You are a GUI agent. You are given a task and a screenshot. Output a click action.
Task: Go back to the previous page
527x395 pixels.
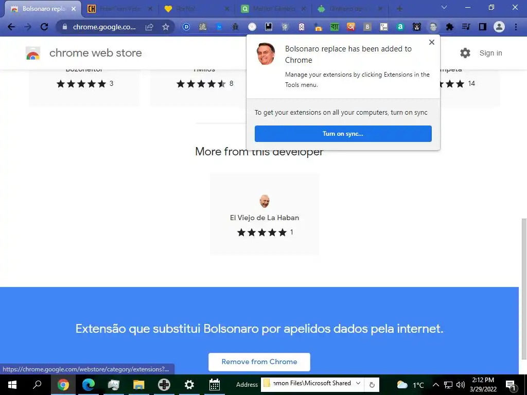coord(11,27)
